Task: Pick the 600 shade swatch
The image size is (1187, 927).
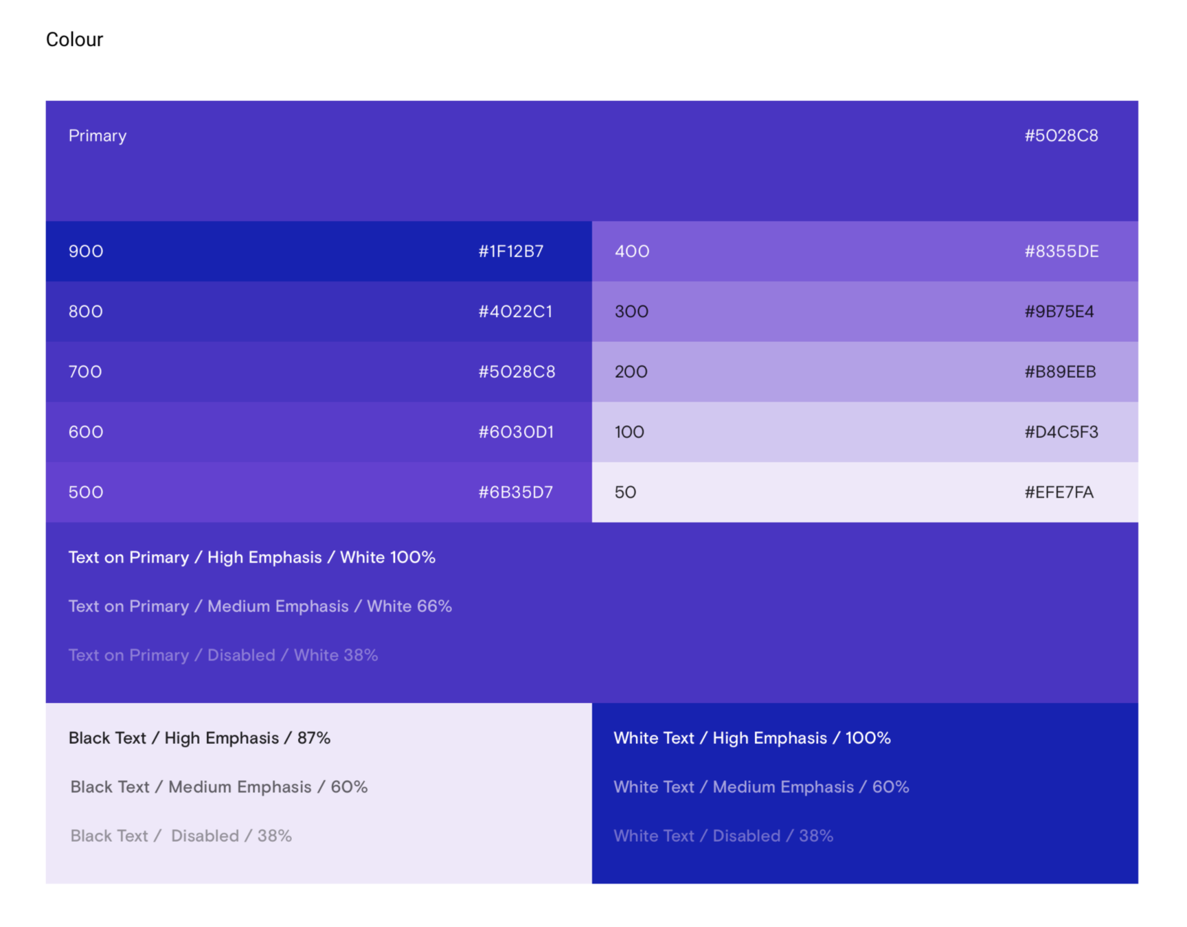Action: (319, 433)
